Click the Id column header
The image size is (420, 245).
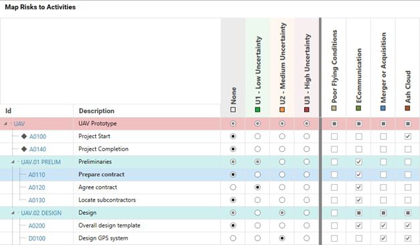point(37,110)
